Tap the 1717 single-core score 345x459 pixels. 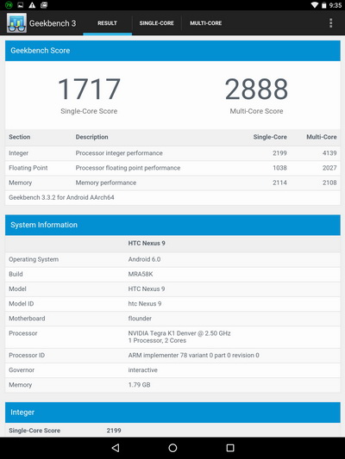coord(89,89)
